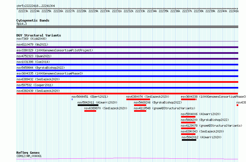Click the 22238k ruler position

[x=199, y=11]
